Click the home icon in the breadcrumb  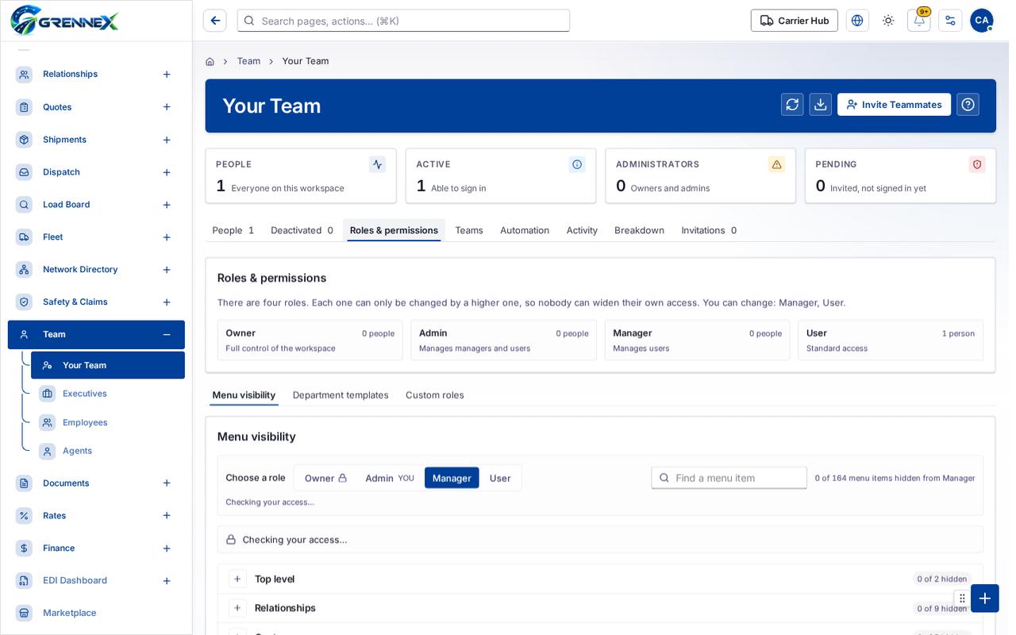tap(210, 61)
